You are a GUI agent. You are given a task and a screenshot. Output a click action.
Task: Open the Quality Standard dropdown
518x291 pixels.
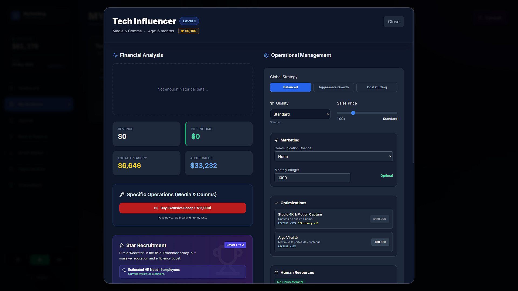click(x=300, y=114)
